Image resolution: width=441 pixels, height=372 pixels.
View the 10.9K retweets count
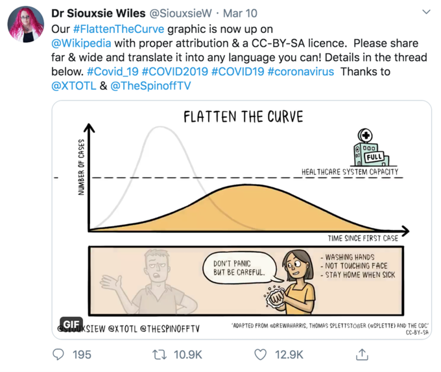coord(189,355)
